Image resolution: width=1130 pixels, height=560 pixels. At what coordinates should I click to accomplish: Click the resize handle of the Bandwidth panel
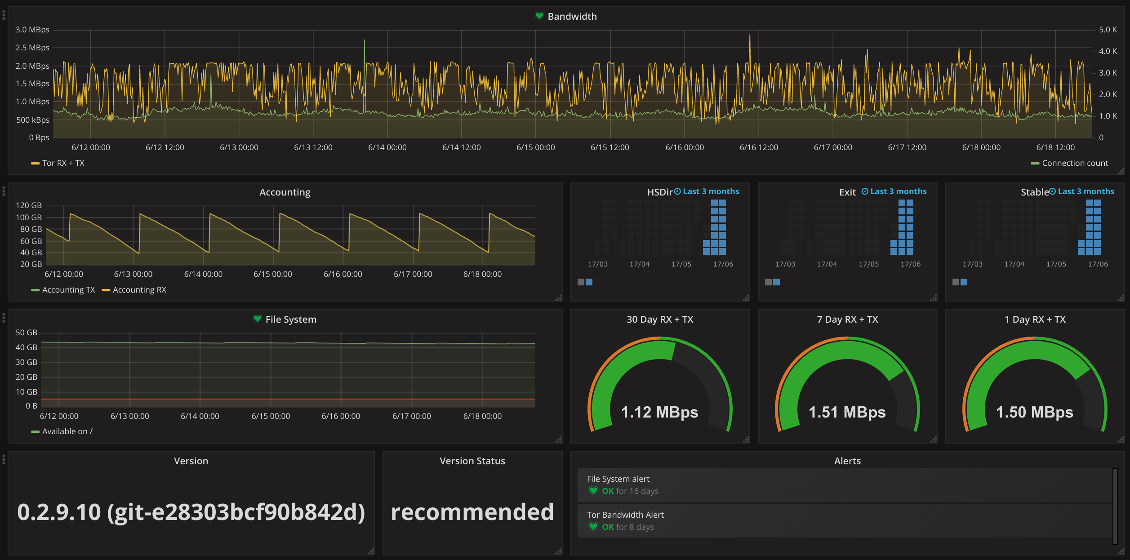1121,171
